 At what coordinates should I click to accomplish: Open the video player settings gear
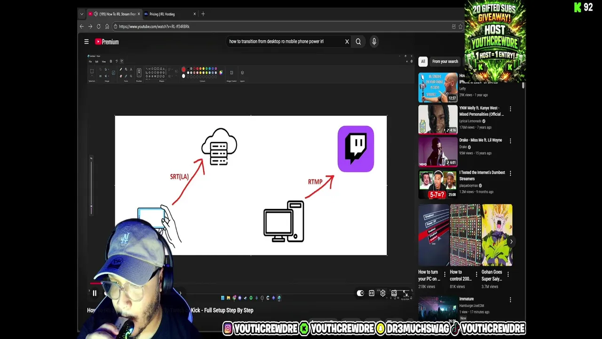[x=383, y=293]
